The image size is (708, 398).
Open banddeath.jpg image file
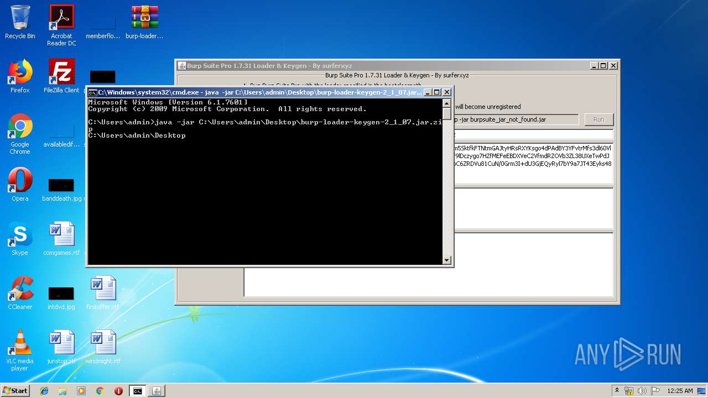[x=61, y=190]
